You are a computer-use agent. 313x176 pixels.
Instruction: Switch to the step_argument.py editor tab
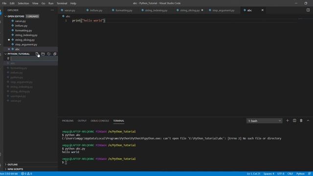pyautogui.click(x=224, y=10)
